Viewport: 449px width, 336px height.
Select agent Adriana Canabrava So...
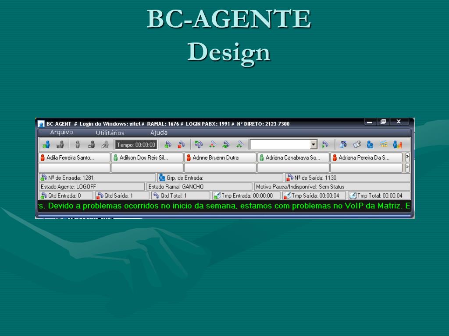pyautogui.click(x=293, y=157)
